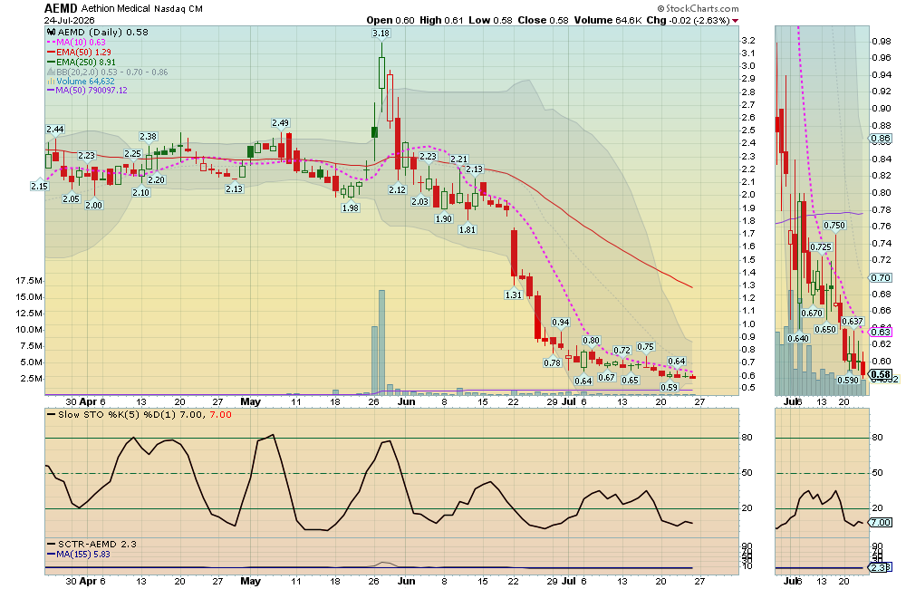Click the EMA(250) 8.91 legend entry
The width and height of the screenshot is (906, 589).
click(x=82, y=62)
